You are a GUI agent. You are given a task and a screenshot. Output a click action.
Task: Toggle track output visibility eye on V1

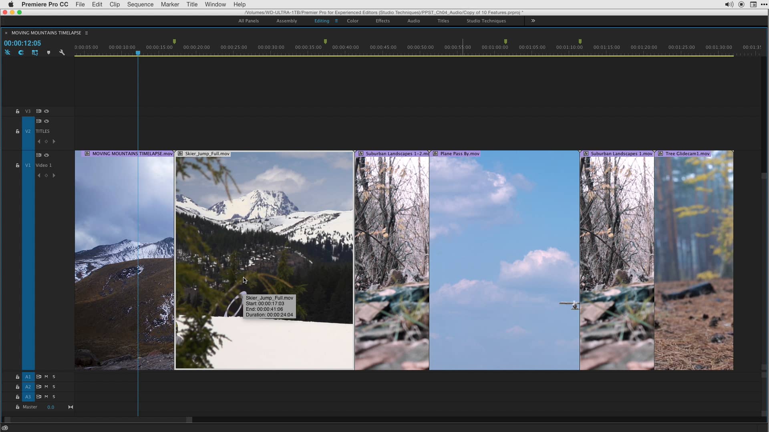[x=46, y=155]
